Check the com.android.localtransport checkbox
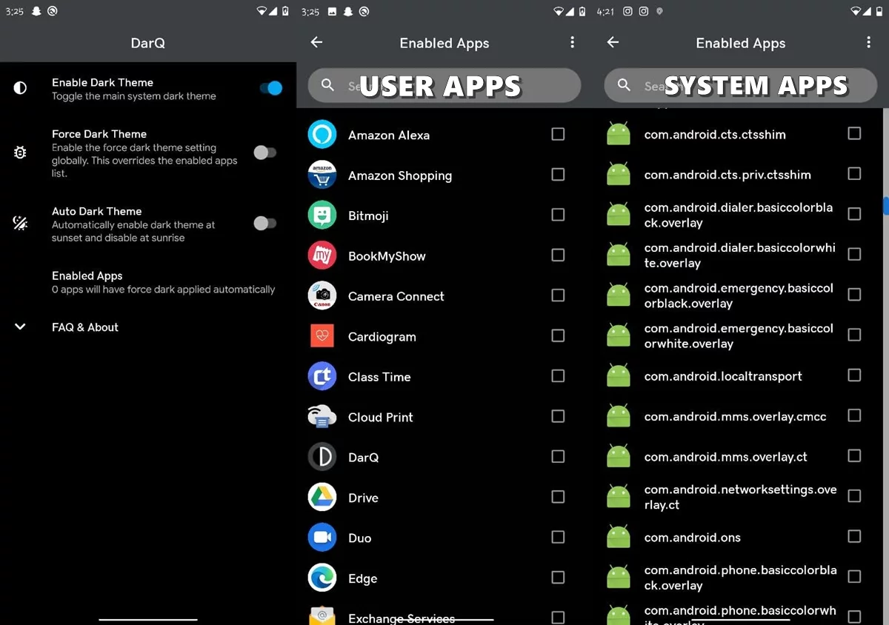This screenshot has height=625, width=889. 854,375
